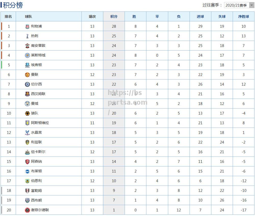Click the Sheffield United crest icon
This screenshot has height=216, width=255.
tap(27, 210)
